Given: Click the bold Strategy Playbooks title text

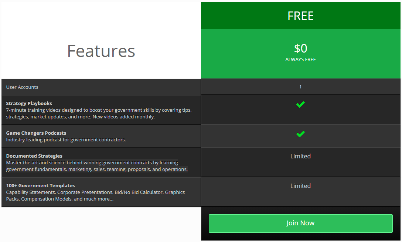Looking at the screenshot, I should [x=29, y=103].
